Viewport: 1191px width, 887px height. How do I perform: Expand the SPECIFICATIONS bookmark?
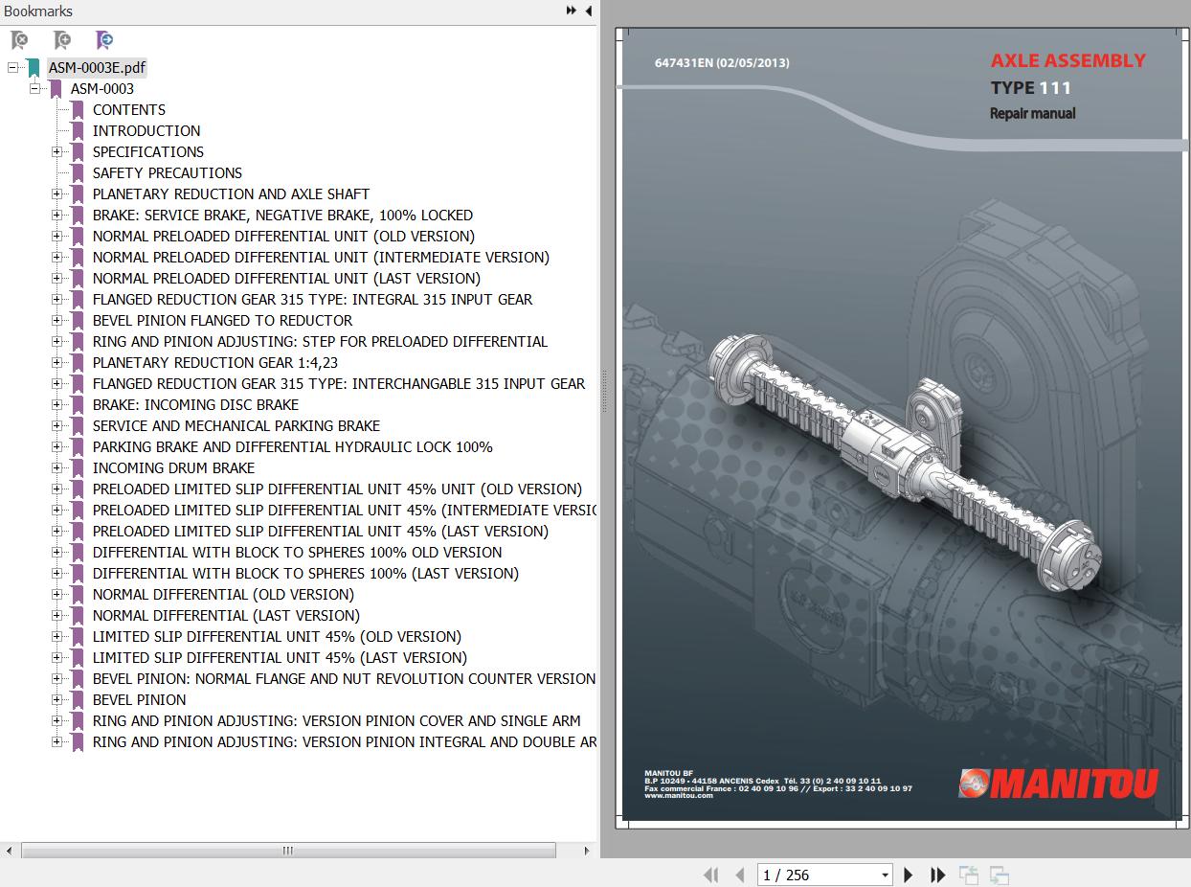(x=56, y=151)
